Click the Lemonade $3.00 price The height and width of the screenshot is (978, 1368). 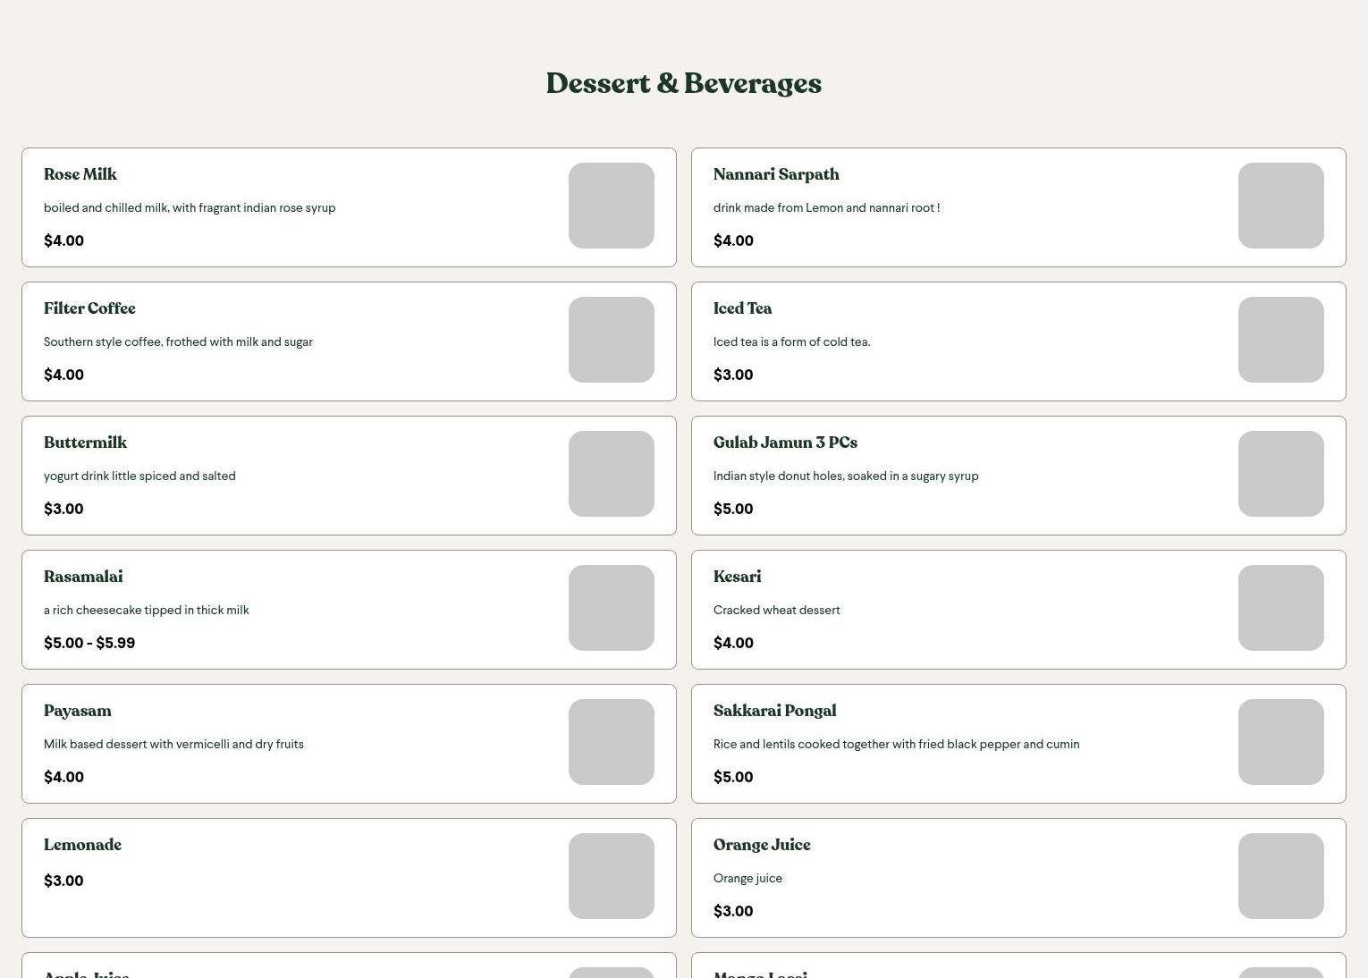point(63,881)
